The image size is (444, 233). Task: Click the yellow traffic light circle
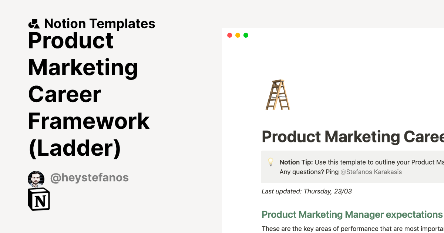coord(238,35)
